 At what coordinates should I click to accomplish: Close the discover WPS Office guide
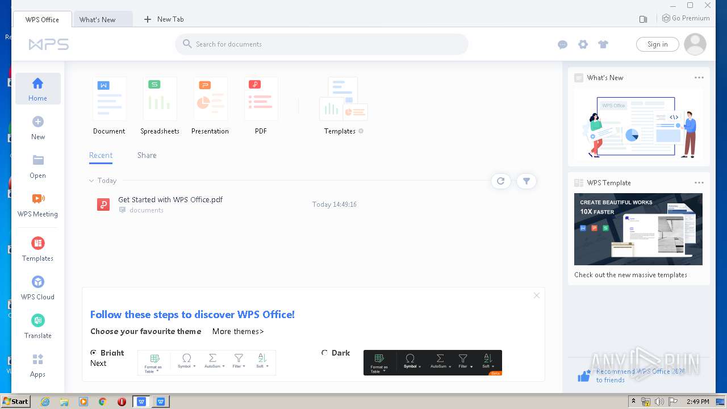click(536, 295)
